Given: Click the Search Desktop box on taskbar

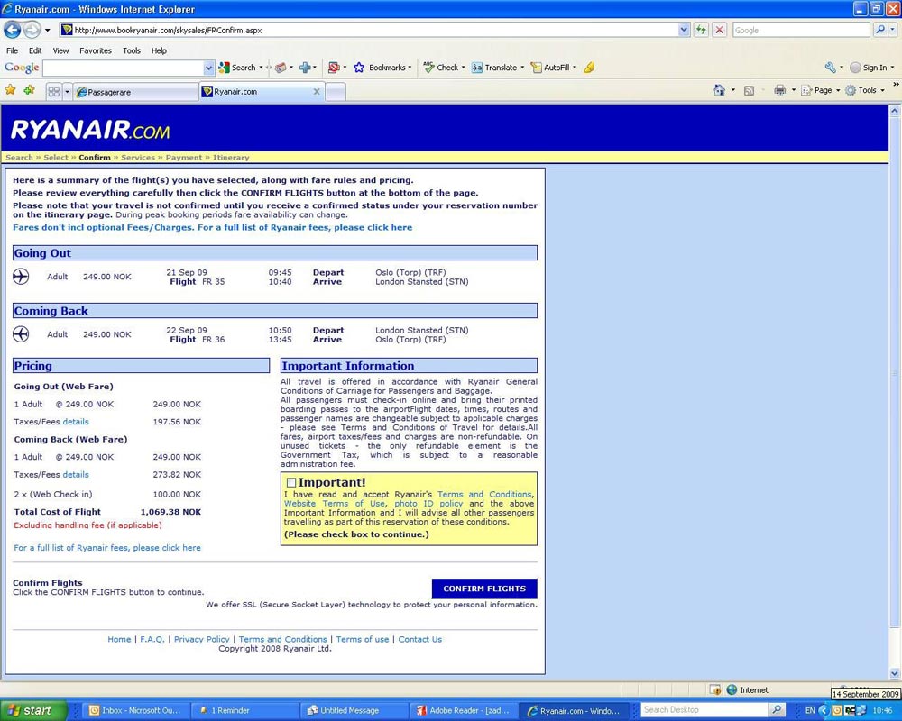Looking at the screenshot, I should pyautogui.click(x=705, y=710).
